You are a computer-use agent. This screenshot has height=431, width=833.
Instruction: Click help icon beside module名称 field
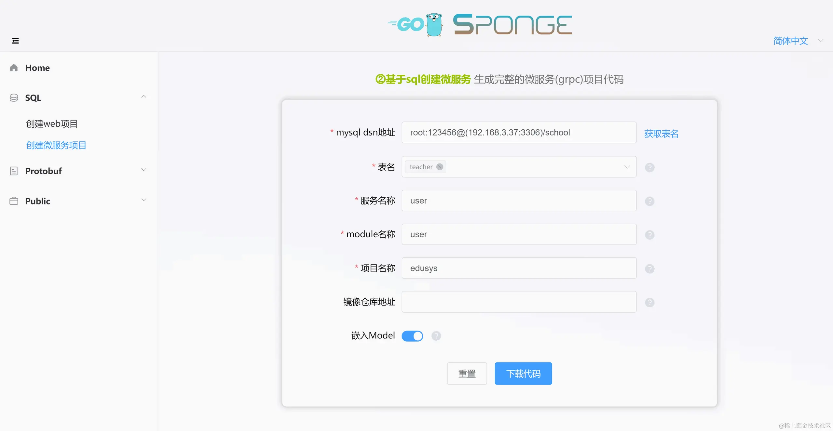tap(649, 235)
